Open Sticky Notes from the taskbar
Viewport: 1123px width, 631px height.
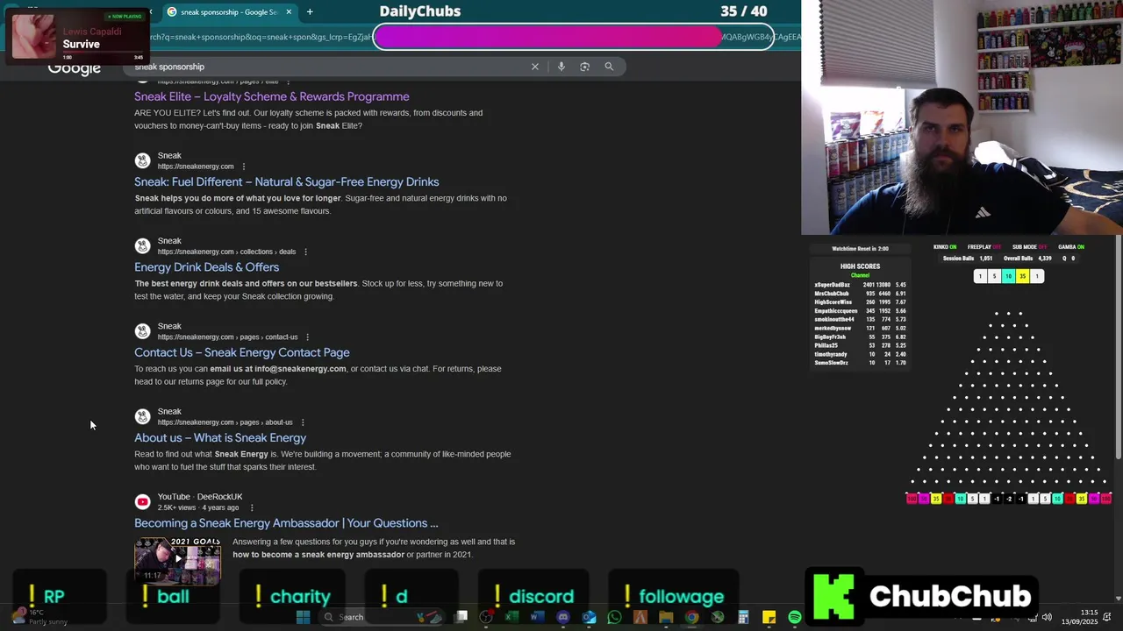point(769,617)
